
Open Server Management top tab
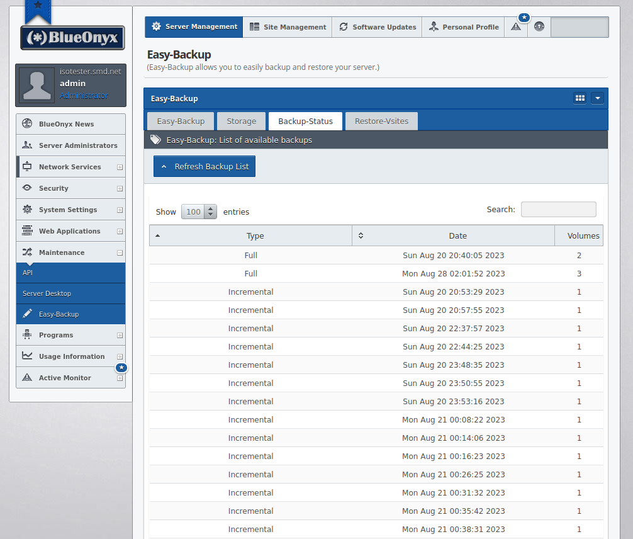[x=194, y=26]
